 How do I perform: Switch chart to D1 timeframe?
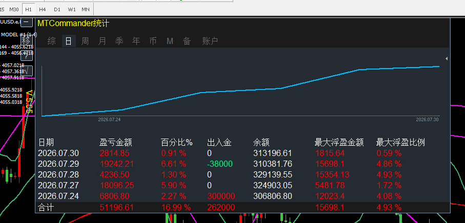(57, 10)
